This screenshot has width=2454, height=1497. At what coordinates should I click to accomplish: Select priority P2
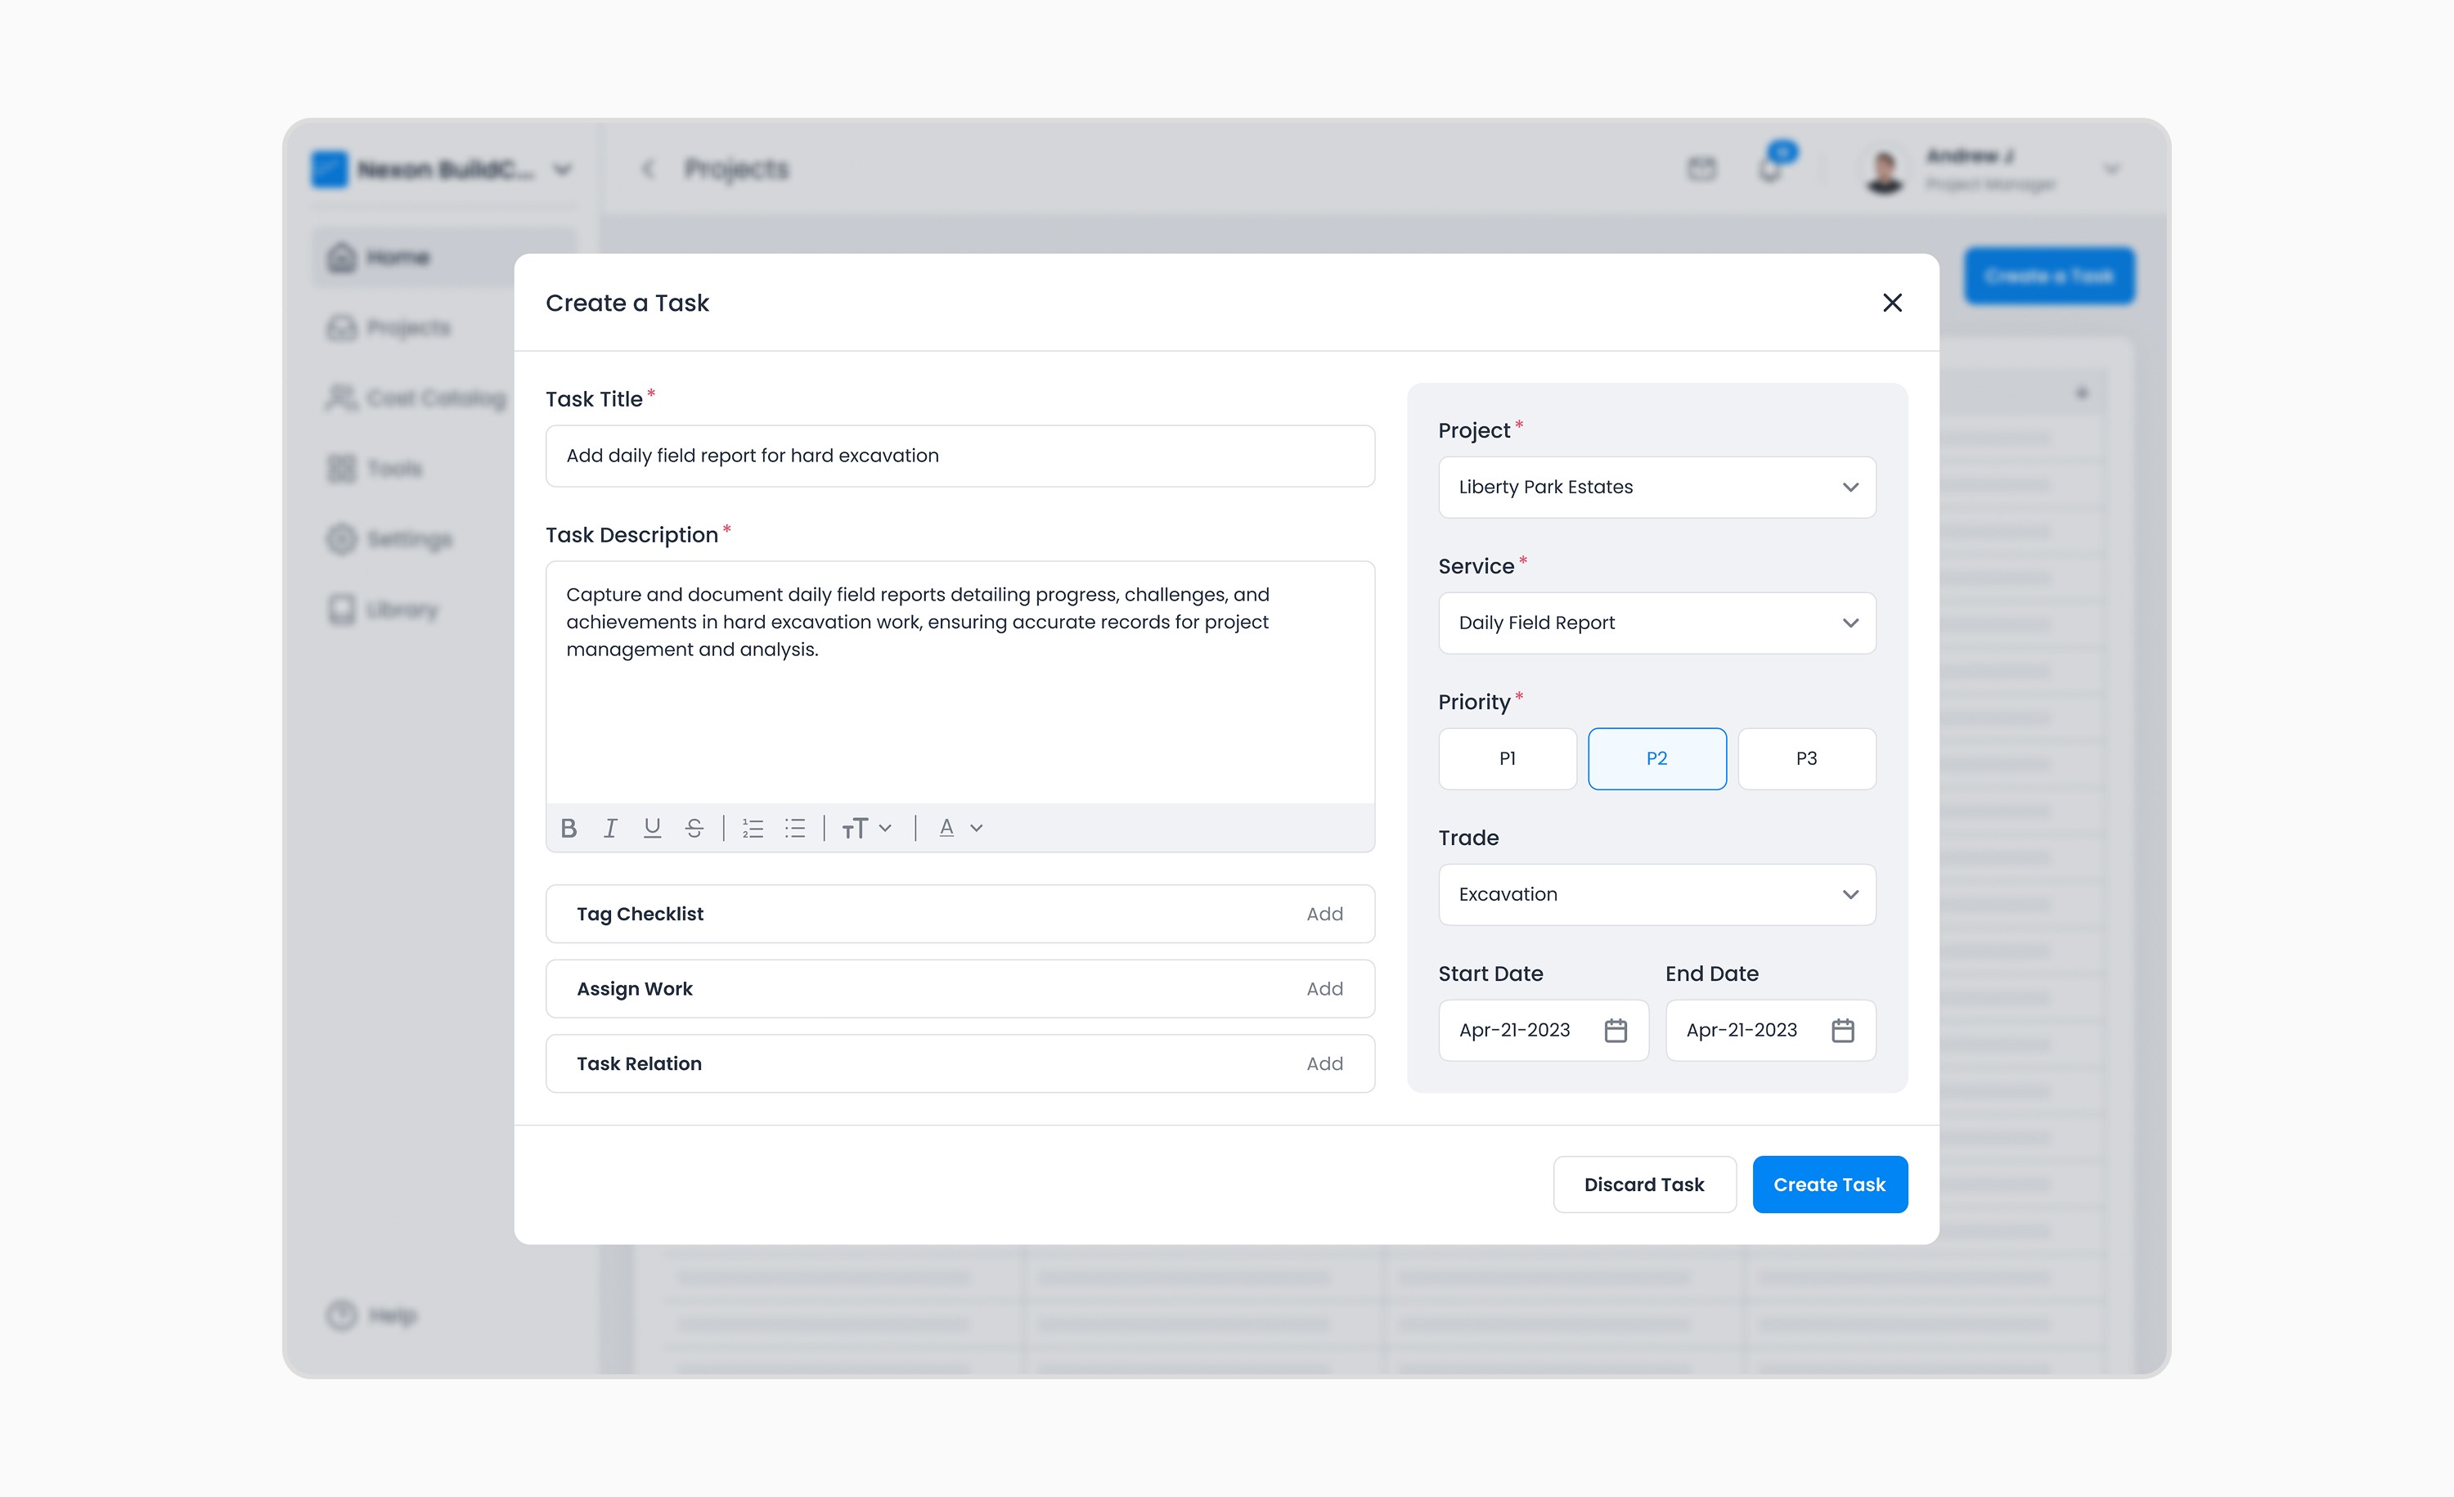1657,759
